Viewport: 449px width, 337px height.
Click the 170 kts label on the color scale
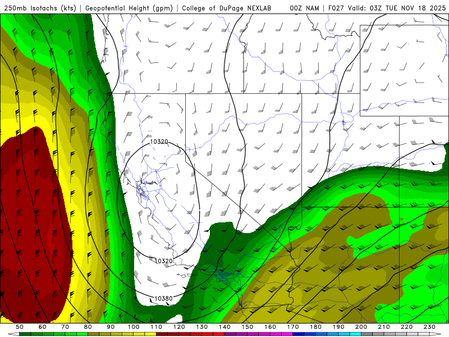pos(292,327)
